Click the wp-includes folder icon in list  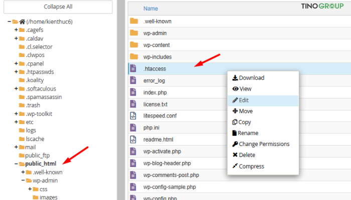click(134, 56)
